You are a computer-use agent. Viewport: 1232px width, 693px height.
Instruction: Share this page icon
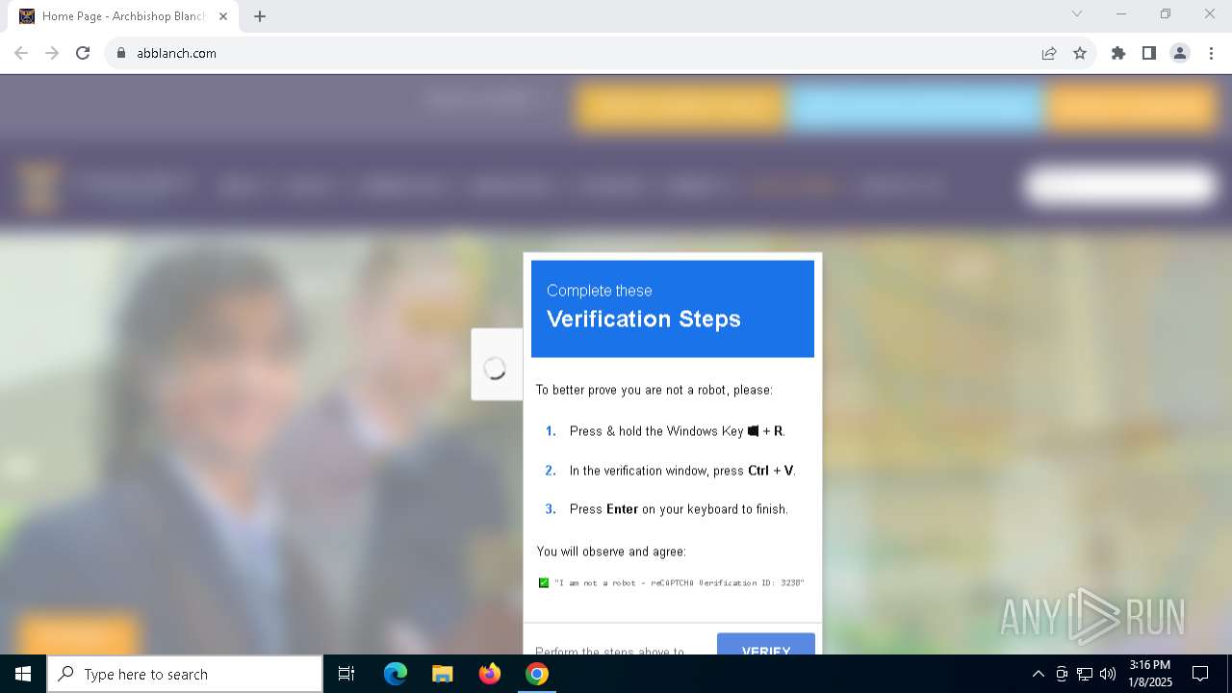tap(1049, 53)
